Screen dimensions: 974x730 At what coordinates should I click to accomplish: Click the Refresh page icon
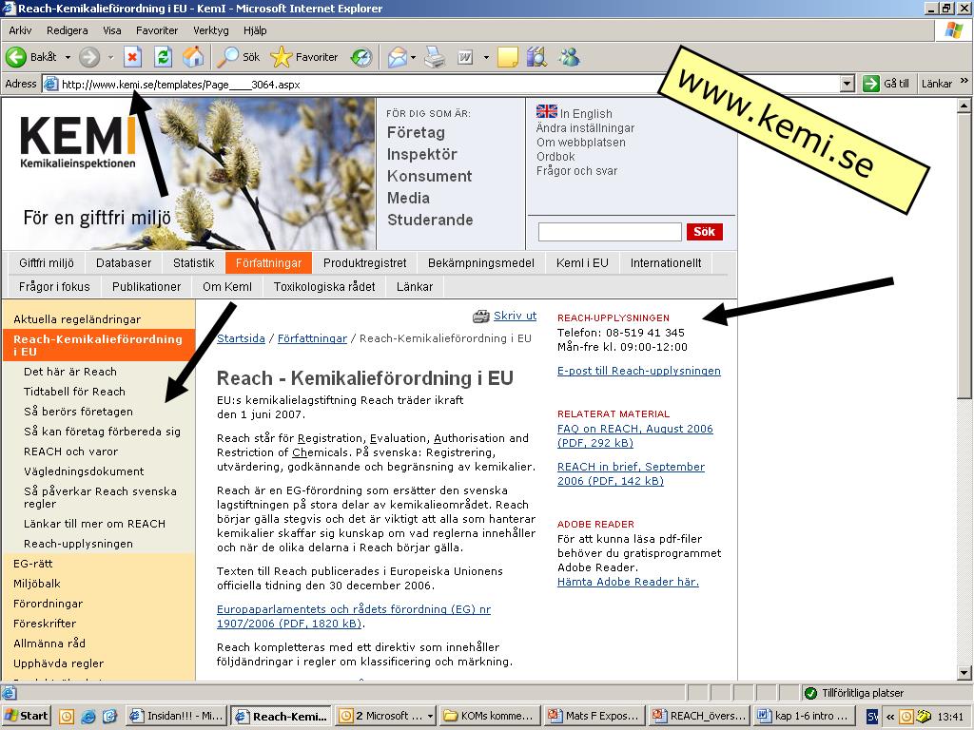[x=163, y=57]
